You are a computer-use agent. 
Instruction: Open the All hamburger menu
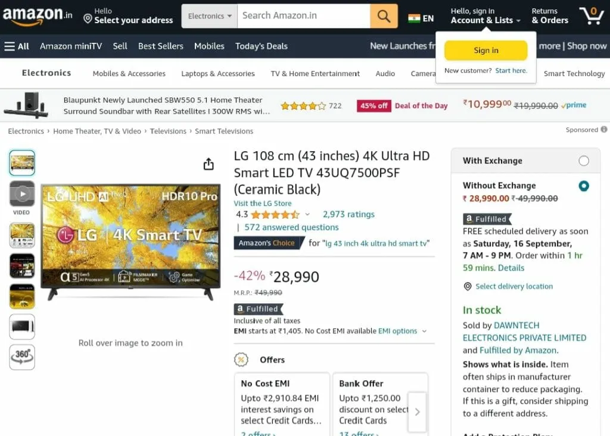tap(17, 46)
